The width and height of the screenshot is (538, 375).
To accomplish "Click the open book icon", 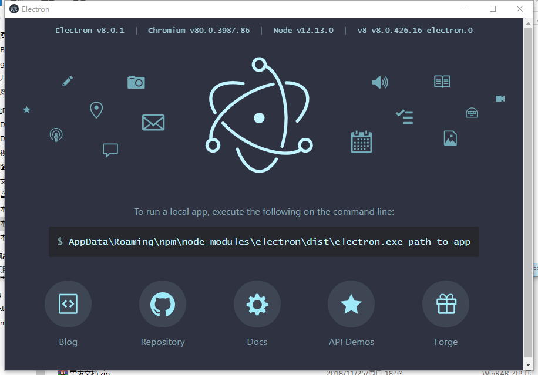I will click(442, 82).
